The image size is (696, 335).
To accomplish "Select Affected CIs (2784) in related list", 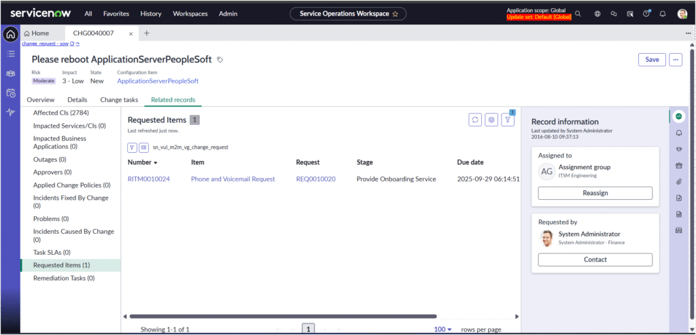I will [60, 113].
